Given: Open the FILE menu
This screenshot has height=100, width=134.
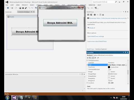Looking at the screenshot, I should (x=7, y=5).
